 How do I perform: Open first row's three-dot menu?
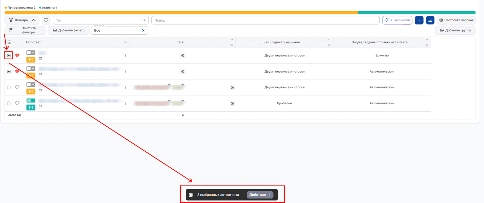pyautogui.click(x=126, y=55)
